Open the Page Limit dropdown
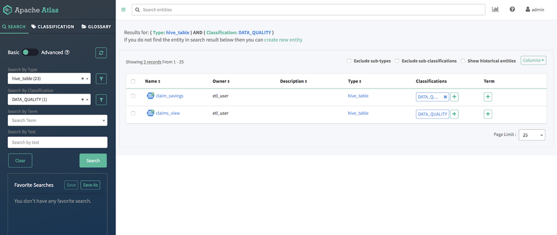Viewport: 557px width, 235px height. point(531,135)
